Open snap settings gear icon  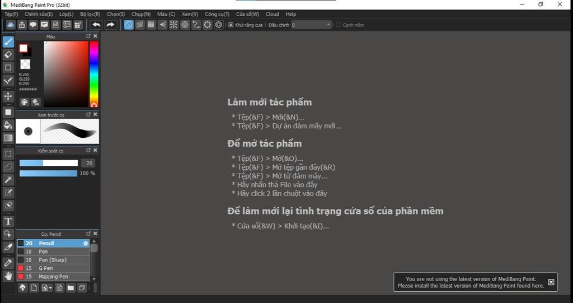219,25
